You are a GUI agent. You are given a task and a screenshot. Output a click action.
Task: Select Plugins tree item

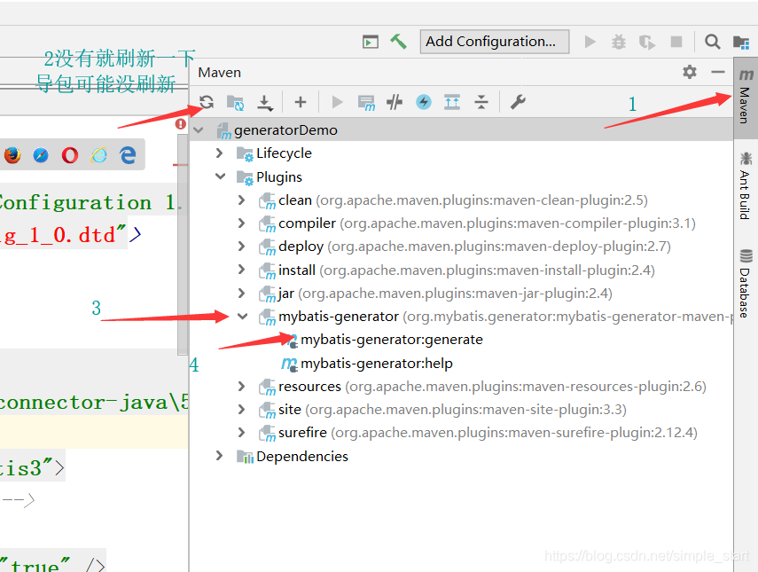[x=279, y=177]
